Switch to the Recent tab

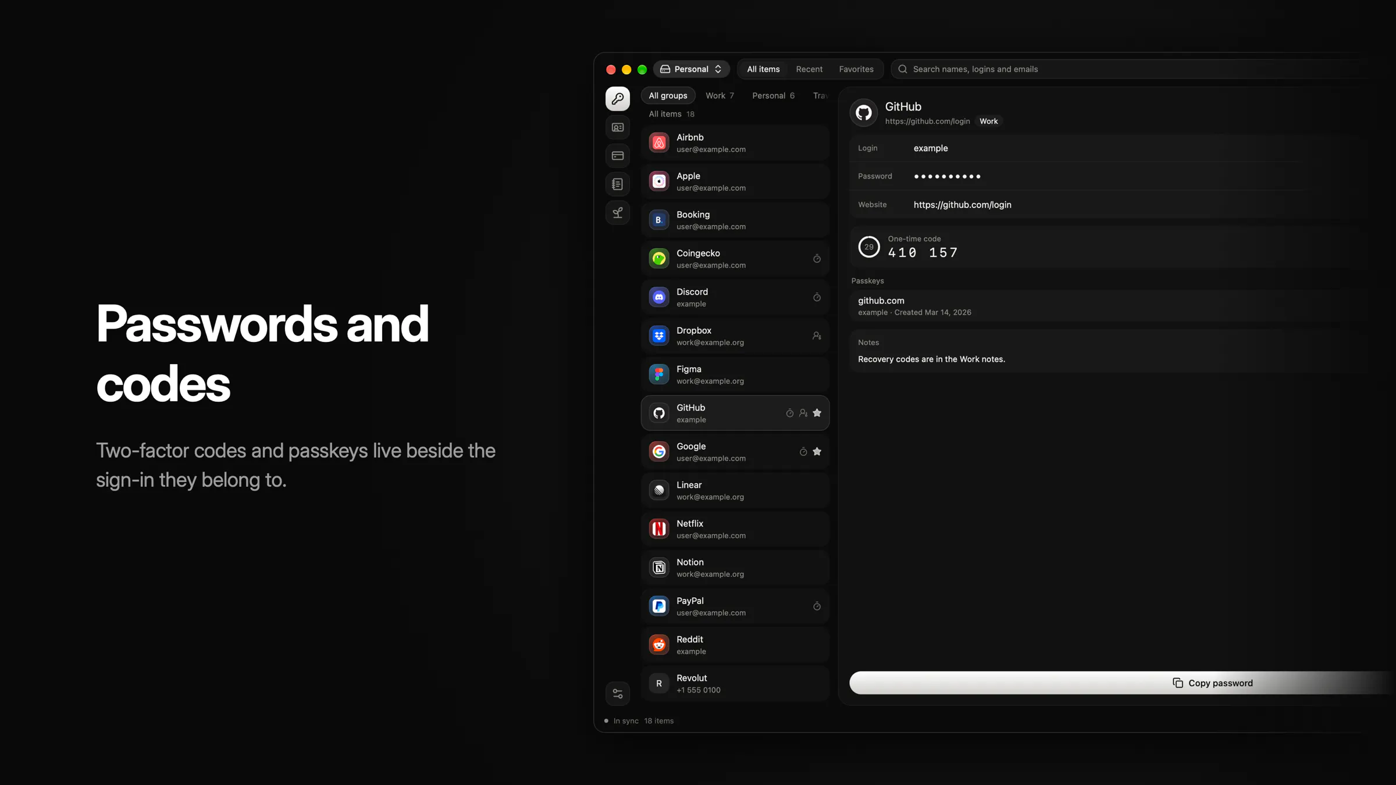tap(809, 69)
